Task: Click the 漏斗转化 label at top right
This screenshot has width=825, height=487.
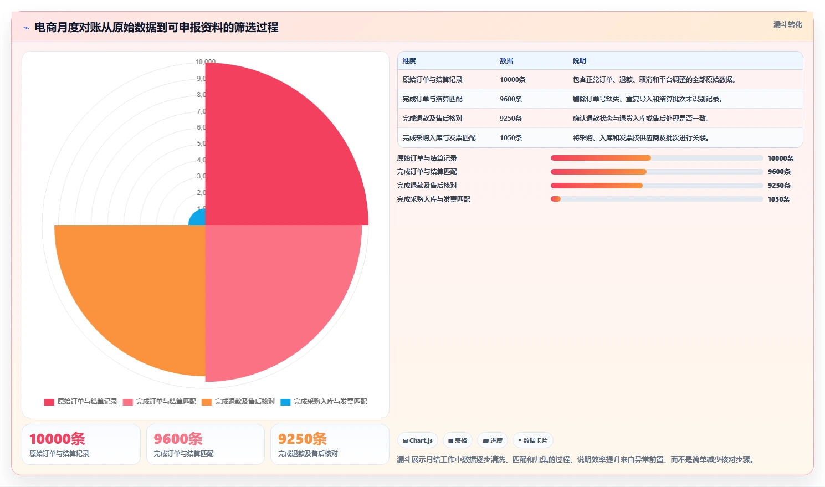Action: pyautogui.click(x=787, y=24)
